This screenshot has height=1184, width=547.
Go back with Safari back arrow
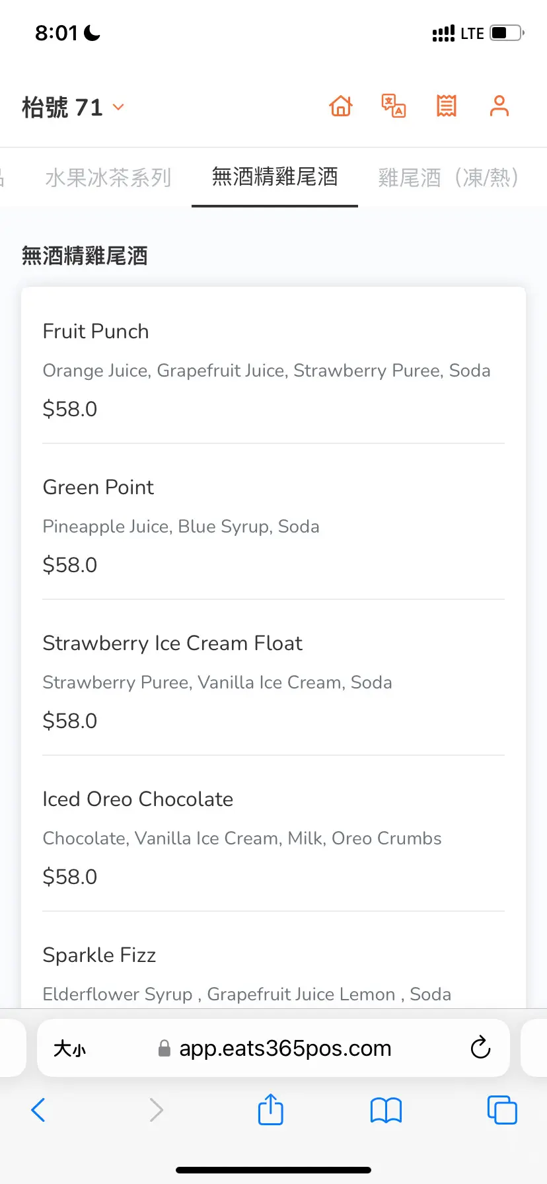[39, 1110]
